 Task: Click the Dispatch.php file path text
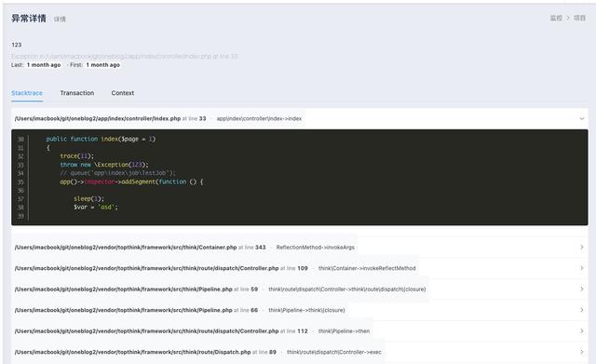point(132,352)
